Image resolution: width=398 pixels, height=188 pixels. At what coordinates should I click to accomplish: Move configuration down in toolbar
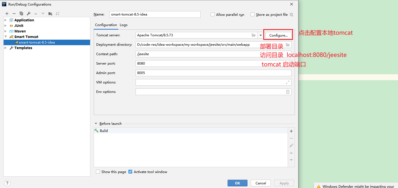coord(43,14)
